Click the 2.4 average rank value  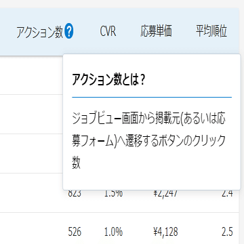227,194
